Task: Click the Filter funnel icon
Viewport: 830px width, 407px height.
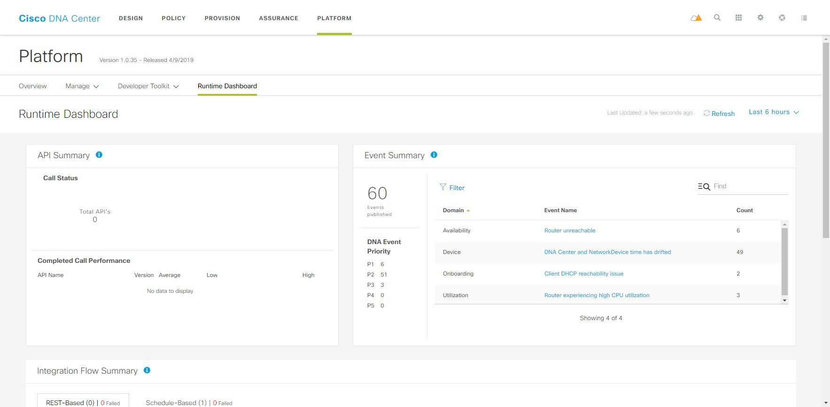Action: click(442, 187)
